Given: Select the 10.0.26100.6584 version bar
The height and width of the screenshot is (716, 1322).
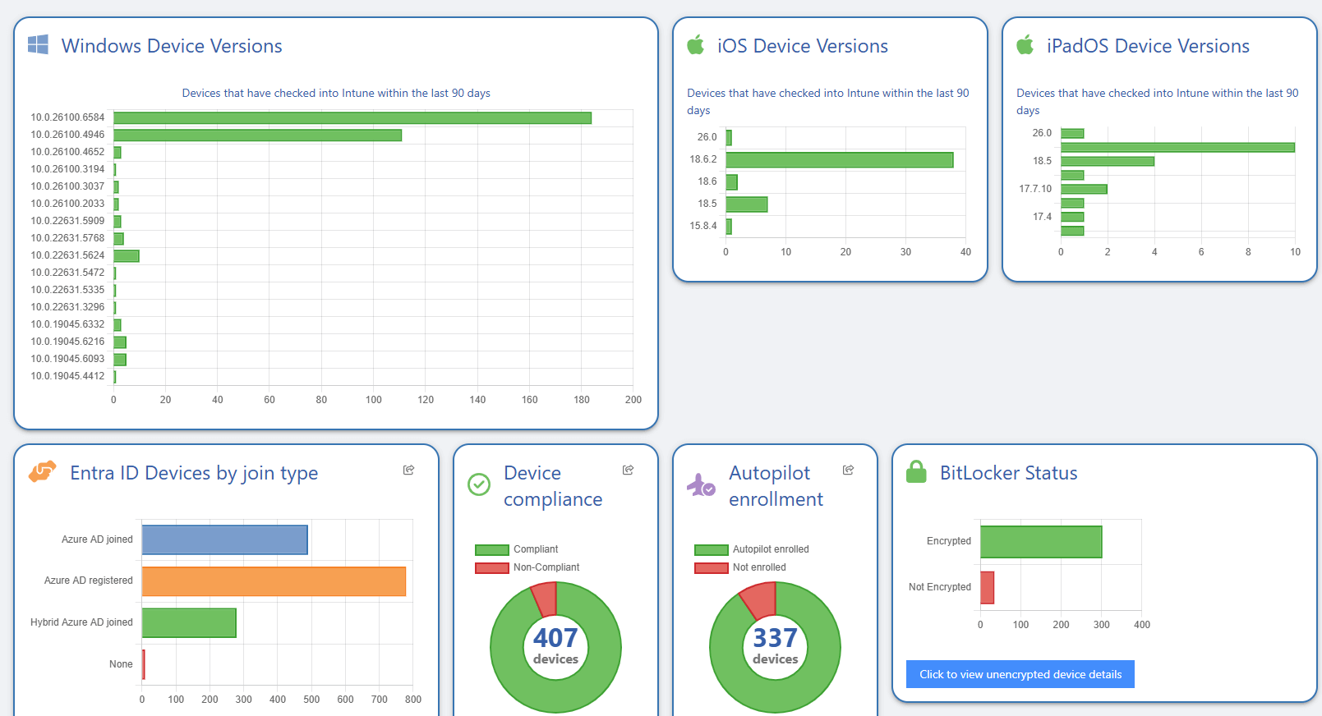Looking at the screenshot, I should 352,118.
